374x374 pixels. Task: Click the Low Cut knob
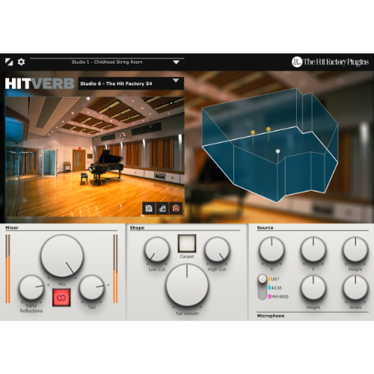157,250
